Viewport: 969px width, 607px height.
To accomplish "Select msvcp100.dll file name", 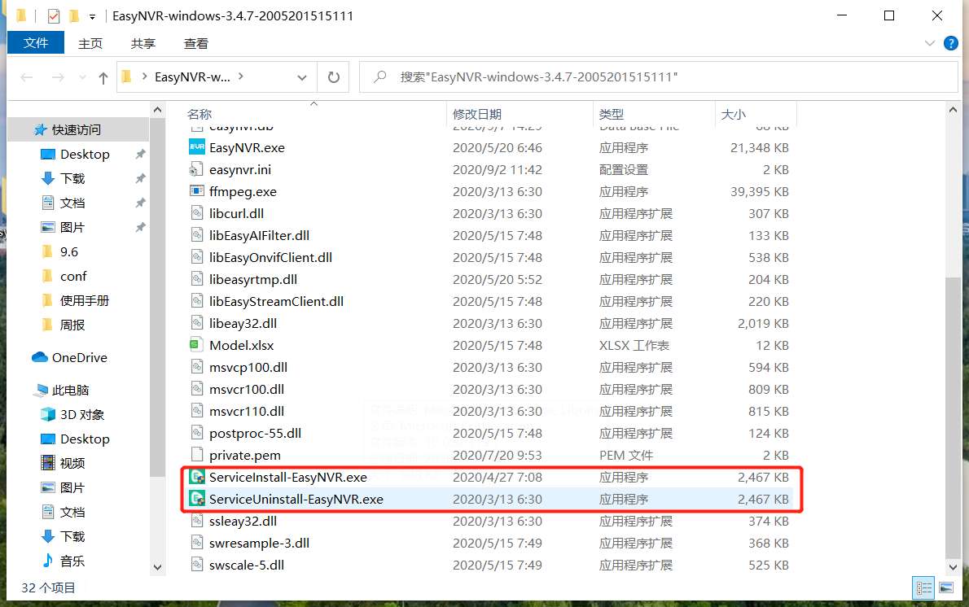I will click(248, 367).
